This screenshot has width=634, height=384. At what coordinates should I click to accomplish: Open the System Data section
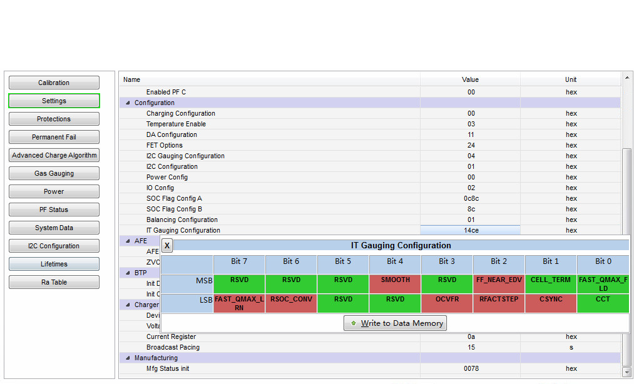click(54, 228)
